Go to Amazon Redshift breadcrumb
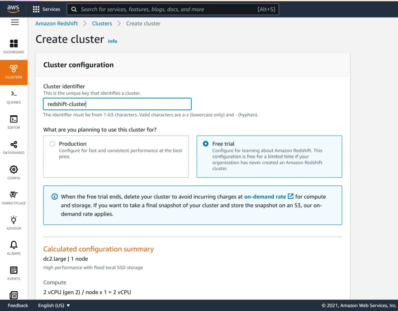Image resolution: width=398 pixels, height=311 pixels. tap(57, 24)
